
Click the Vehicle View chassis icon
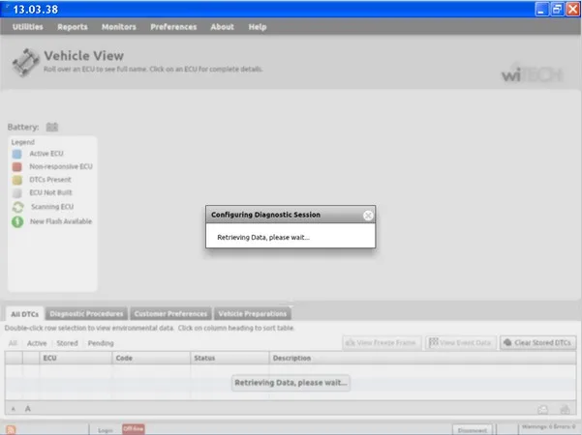pos(25,63)
